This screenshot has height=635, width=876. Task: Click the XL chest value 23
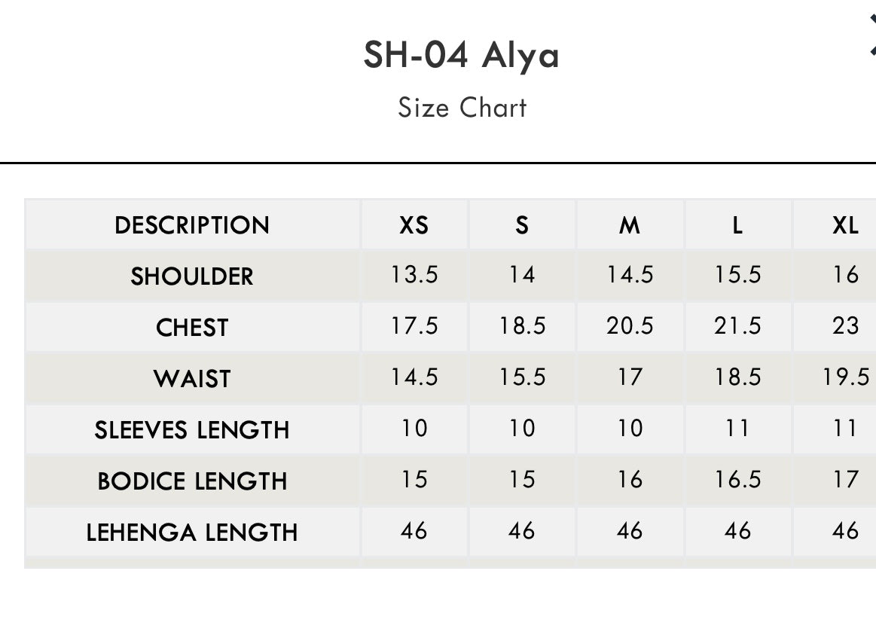click(x=845, y=326)
